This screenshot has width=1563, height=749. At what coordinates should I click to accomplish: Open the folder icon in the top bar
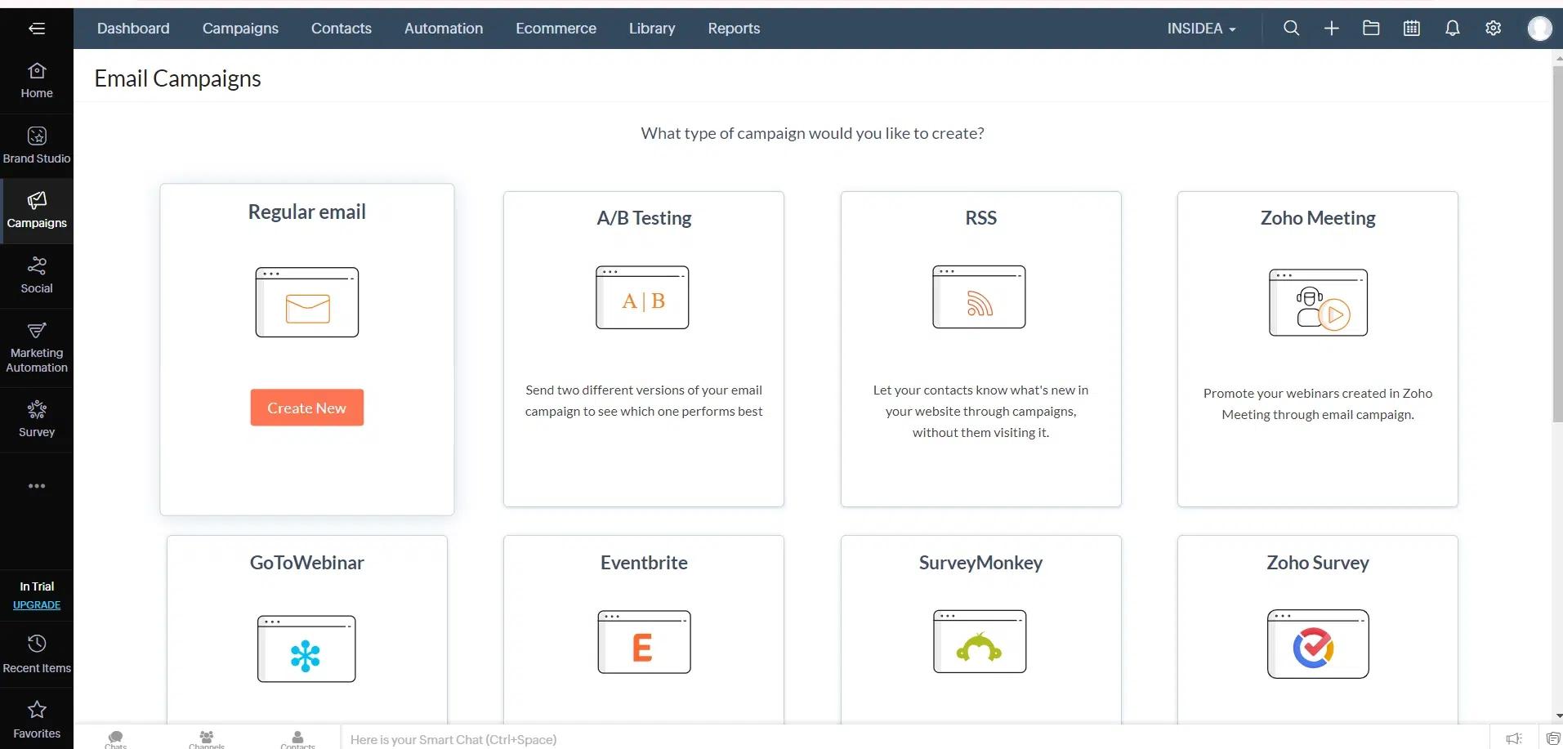click(x=1371, y=29)
